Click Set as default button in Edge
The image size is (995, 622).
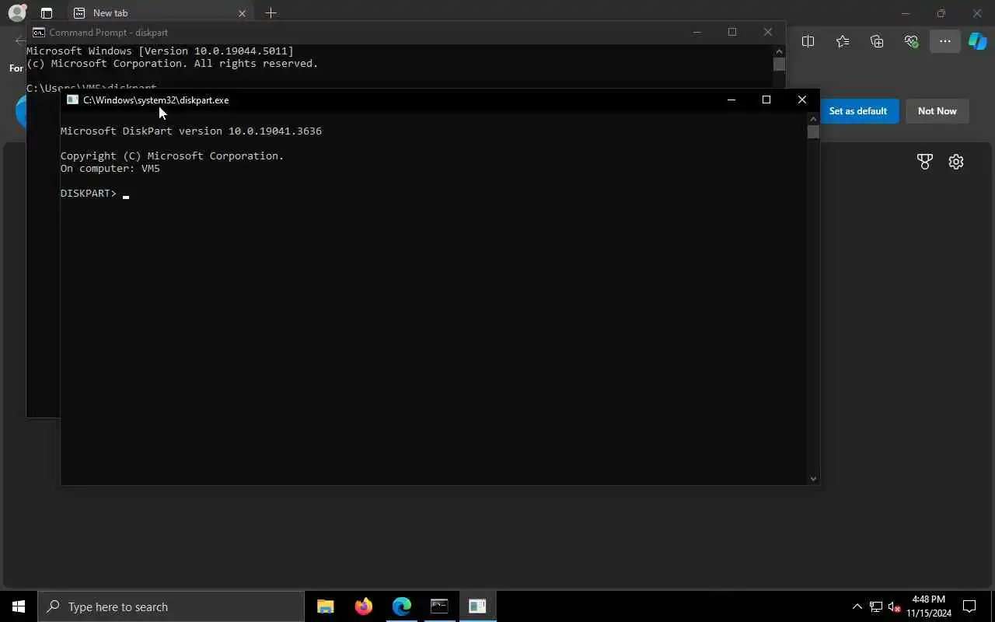(858, 111)
